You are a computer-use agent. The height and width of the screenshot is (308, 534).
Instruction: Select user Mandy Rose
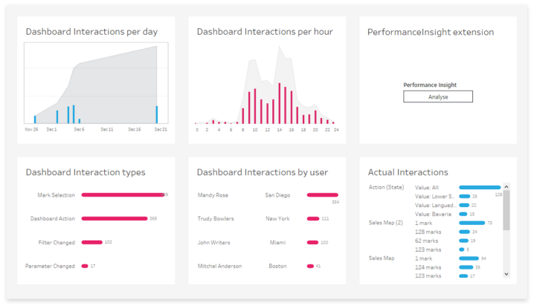click(x=213, y=195)
